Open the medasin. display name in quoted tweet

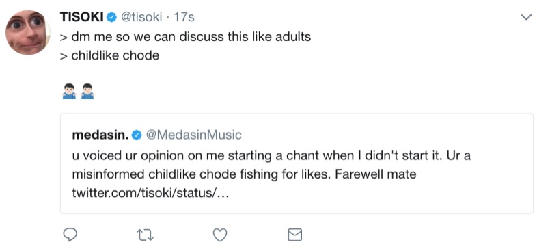(x=100, y=135)
